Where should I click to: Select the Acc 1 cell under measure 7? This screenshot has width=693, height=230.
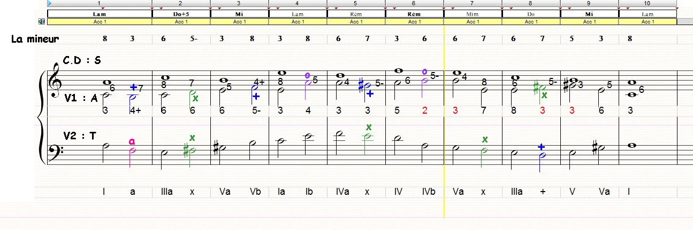click(473, 22)
